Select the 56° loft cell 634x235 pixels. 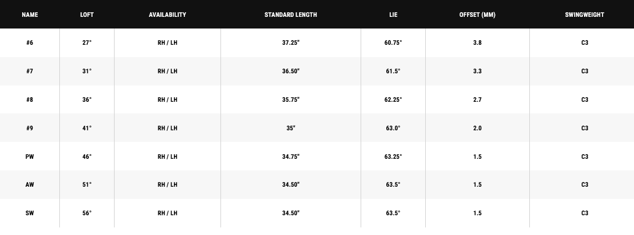[87, 213]
